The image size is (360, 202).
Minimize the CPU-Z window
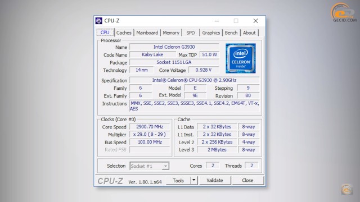pyautogui.click(x=217, y=21)
